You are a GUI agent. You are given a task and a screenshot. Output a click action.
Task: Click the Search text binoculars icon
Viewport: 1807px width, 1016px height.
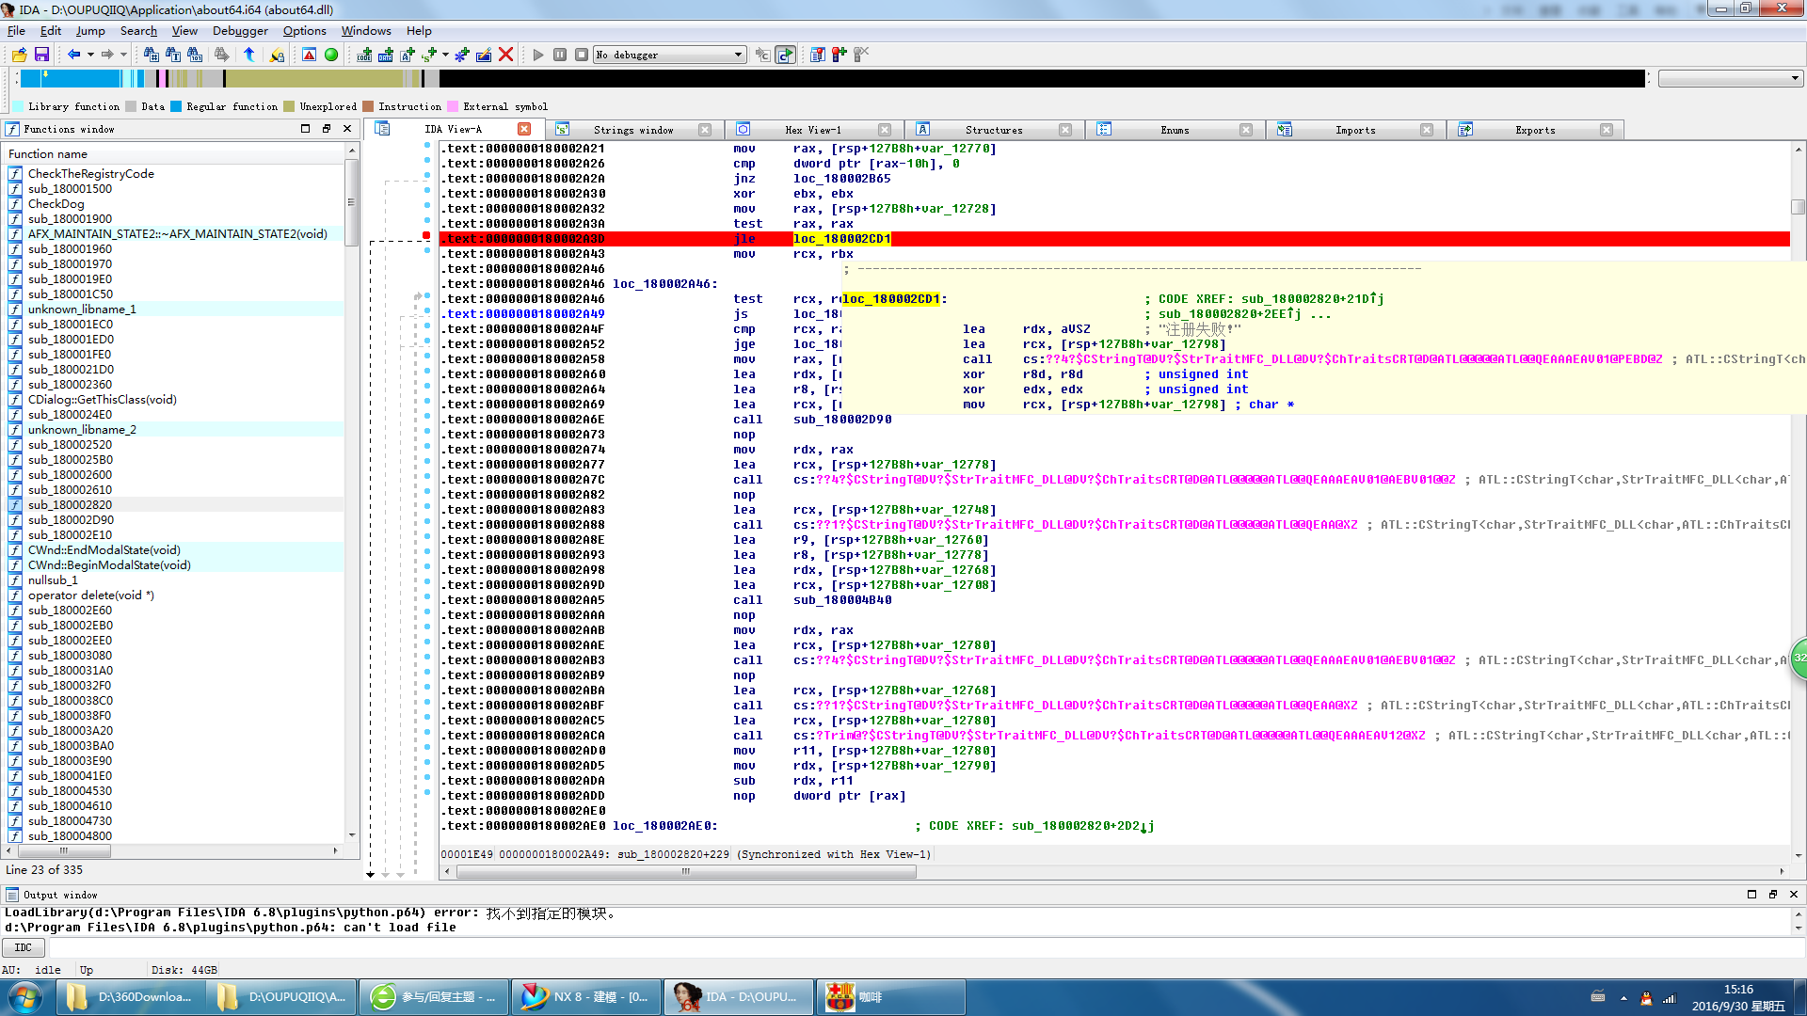173,55
